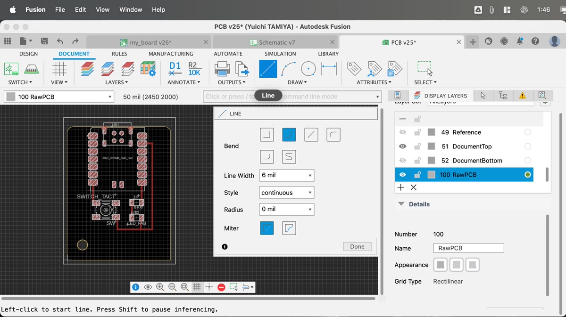The width and height of the screenshot is (566, 317).
Task: Click the export file icon in Outputs
Action: [x=242, y=69]
